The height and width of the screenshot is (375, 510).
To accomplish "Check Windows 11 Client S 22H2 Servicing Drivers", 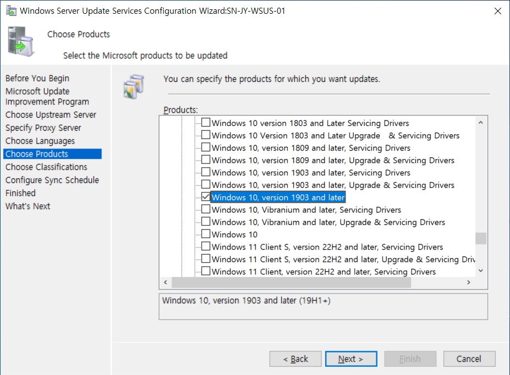I will tap(206, 246).
